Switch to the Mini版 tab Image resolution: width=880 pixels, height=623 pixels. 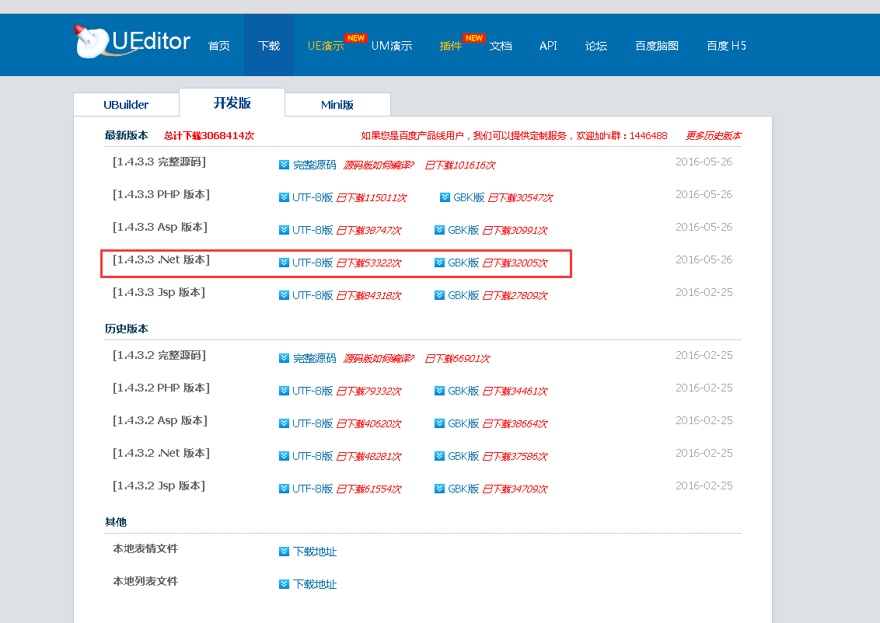click(337, 105)
